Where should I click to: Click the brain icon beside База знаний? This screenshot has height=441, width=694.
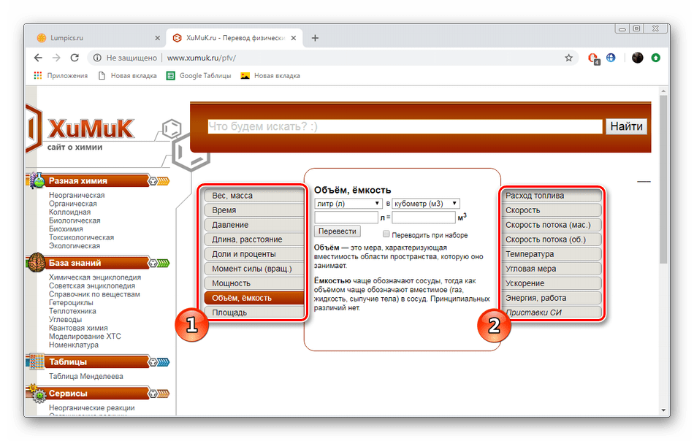click(37, 262)
